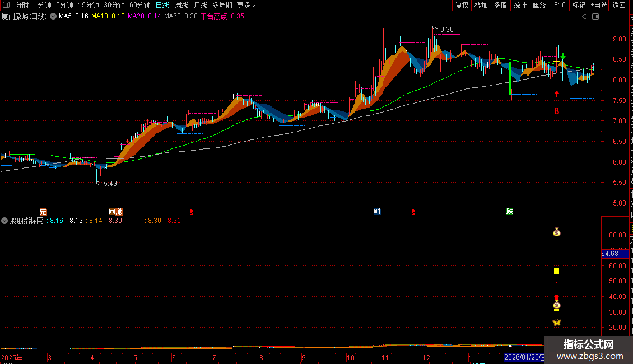Viewport: 633px width, 364px height.
Task: Switch to 月线 monthly chart
Action: [x=200, y=5]
